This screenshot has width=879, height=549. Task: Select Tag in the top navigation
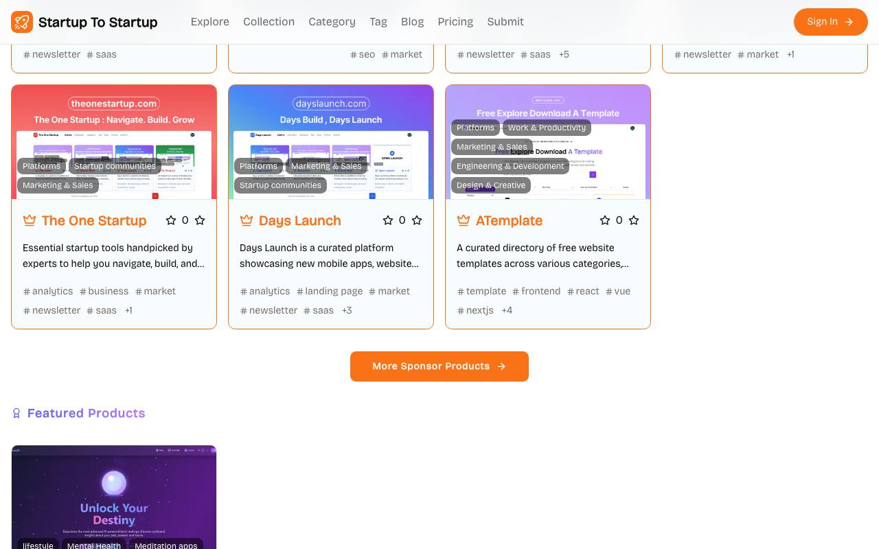click(378, 22)
